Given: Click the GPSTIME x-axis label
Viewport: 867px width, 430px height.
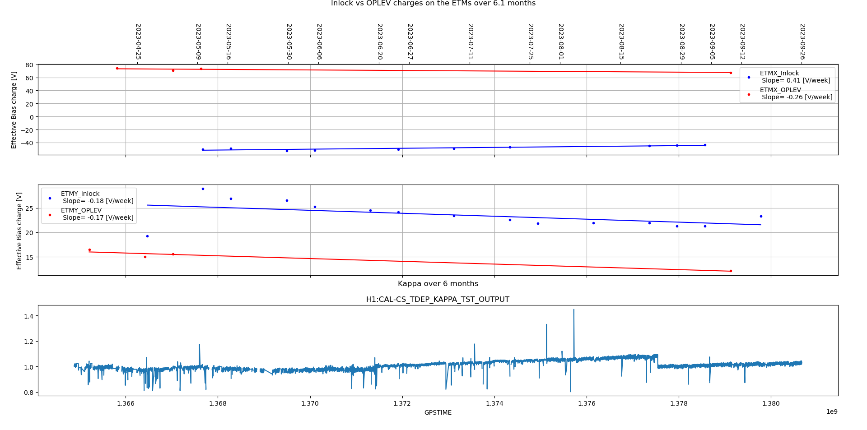Looking at the screenshot, I should [x=438, y=412].
